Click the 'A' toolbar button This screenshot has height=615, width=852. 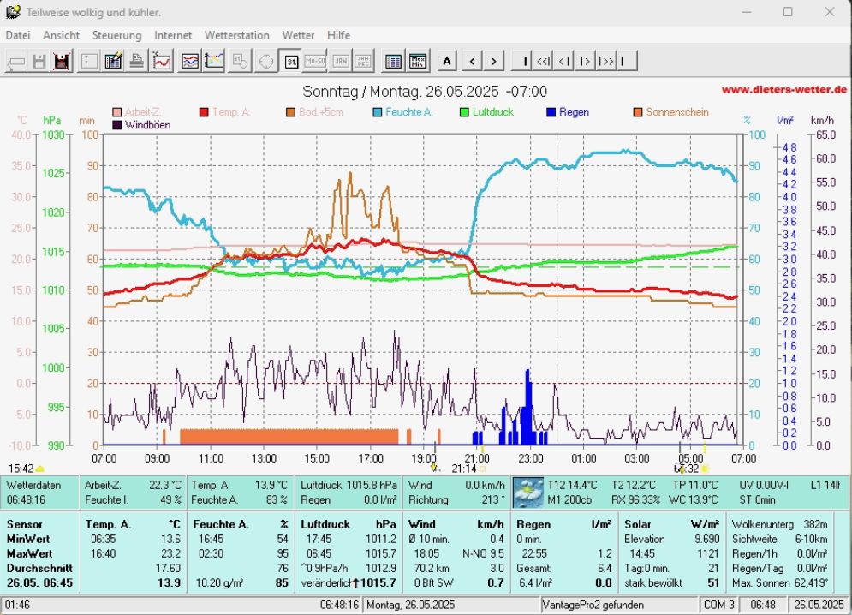(x=447, y=61)
